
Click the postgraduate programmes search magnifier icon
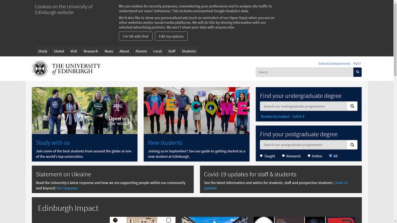[352, 145]
